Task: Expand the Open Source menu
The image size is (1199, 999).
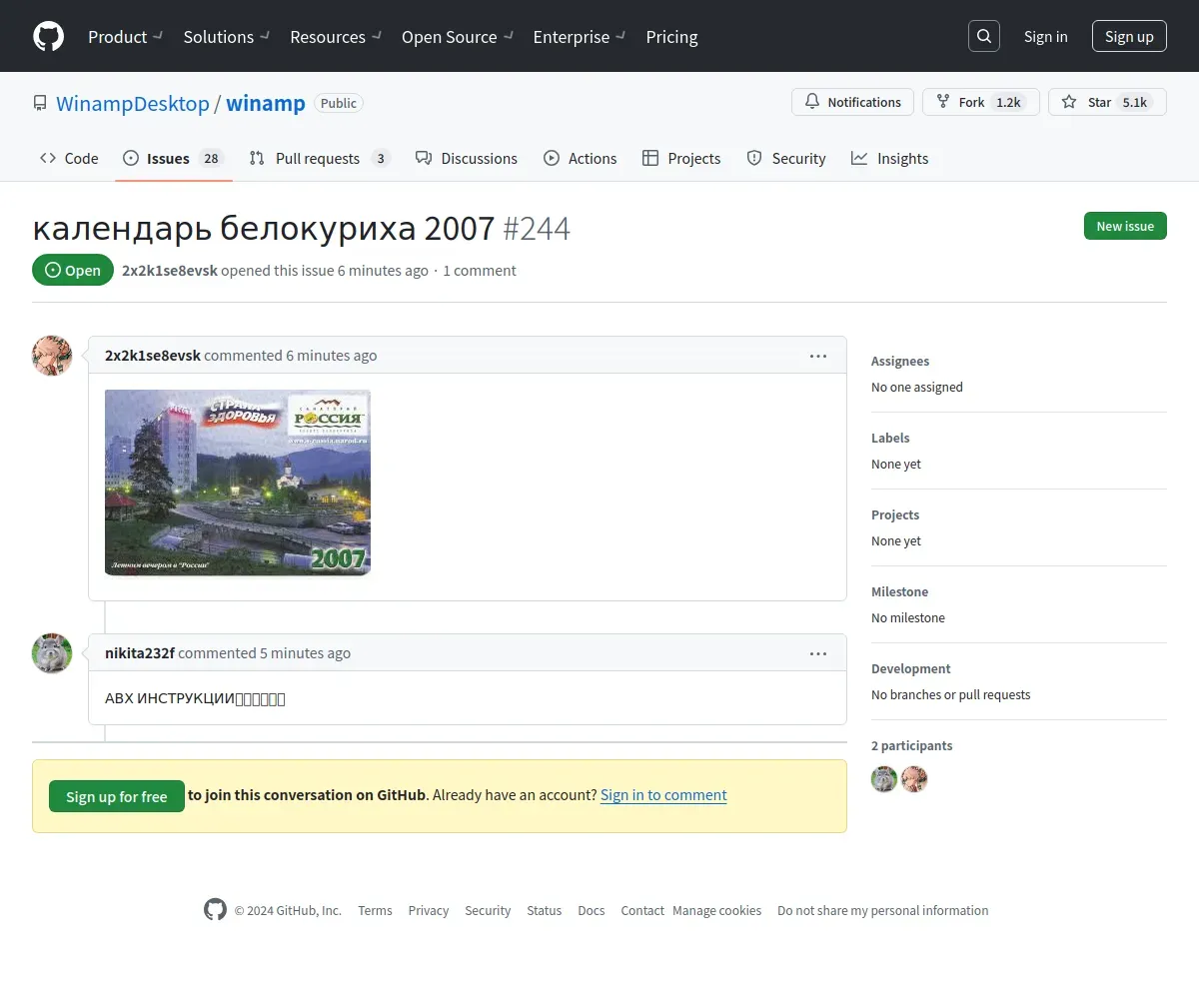Action: coord(457,37)
